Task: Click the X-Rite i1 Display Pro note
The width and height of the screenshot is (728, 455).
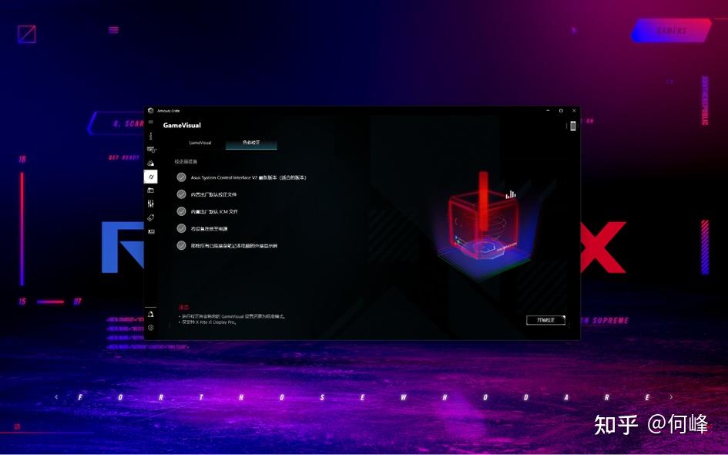Action: pyautogui.click(x=210, y=322)
